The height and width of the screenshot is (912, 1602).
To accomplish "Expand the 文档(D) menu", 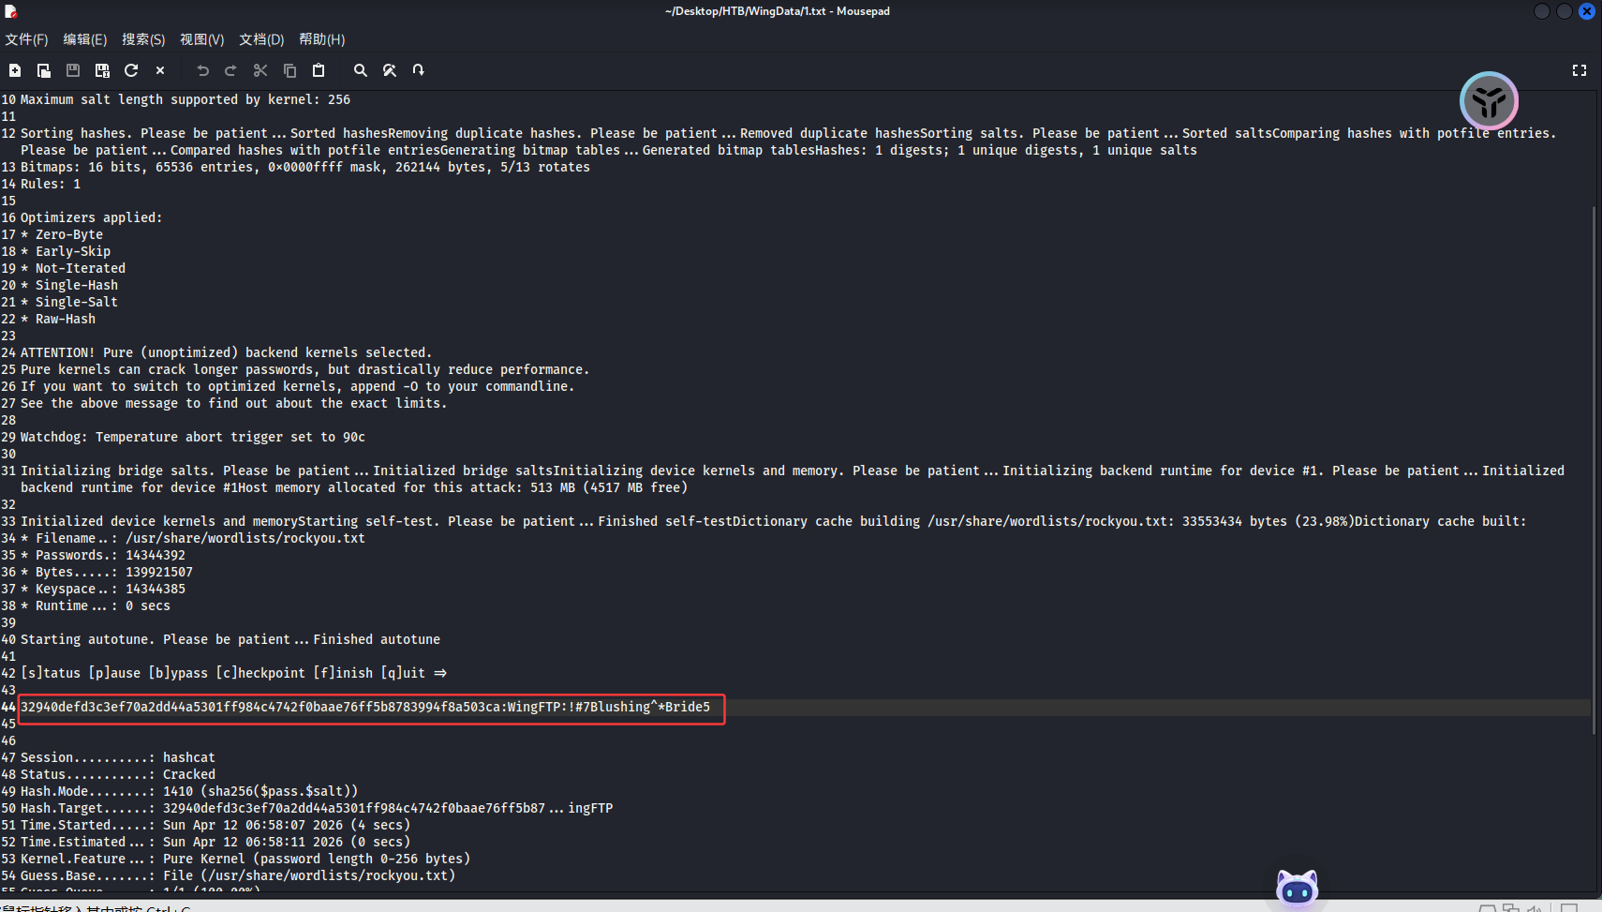I will click(x=261, y=39).
